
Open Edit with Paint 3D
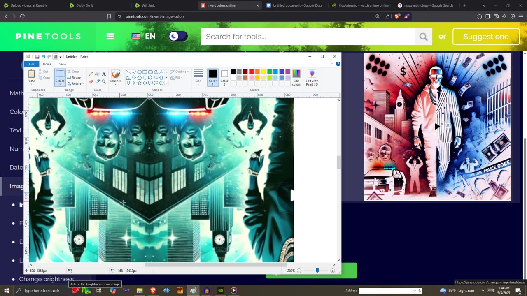312,78
